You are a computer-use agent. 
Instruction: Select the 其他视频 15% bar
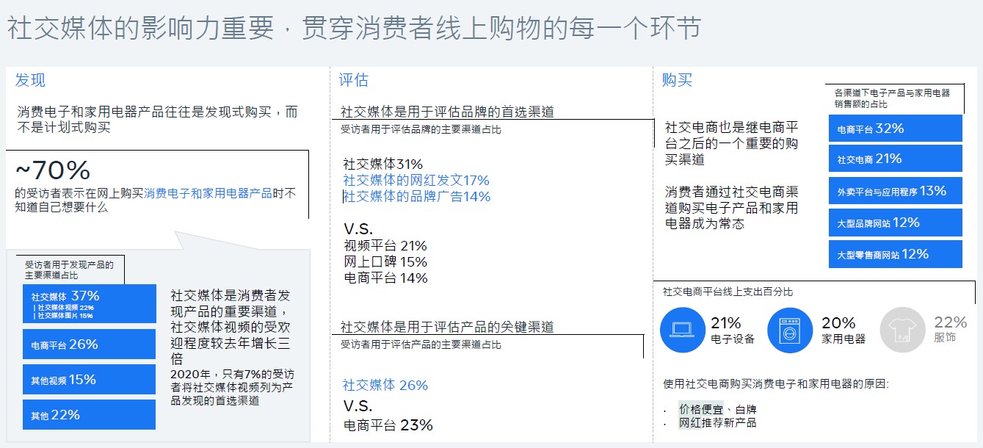point(89,379)
